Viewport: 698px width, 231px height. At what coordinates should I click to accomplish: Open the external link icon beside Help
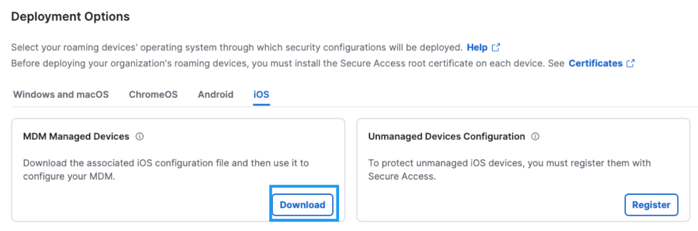click(496, 47)
